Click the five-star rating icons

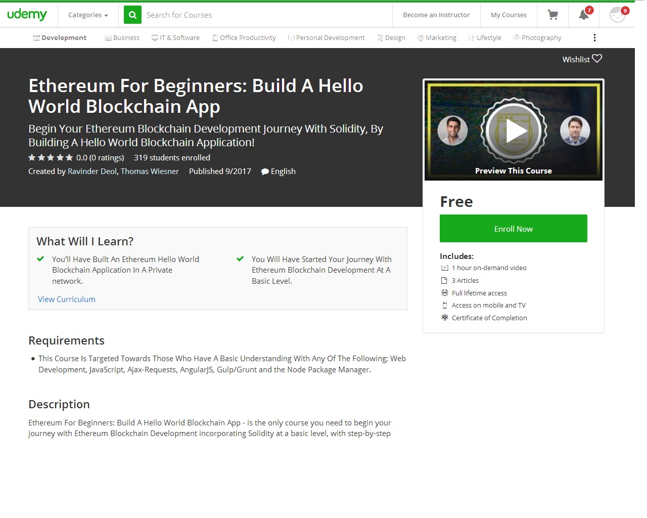point(51,158)
